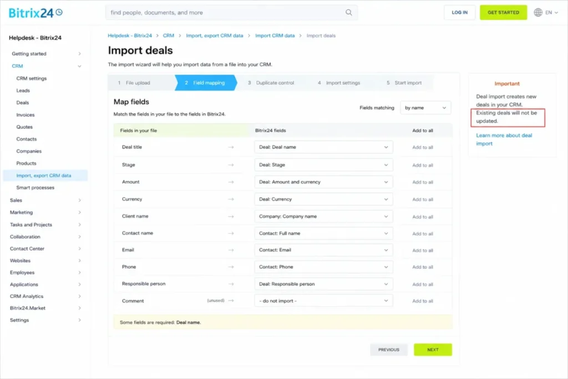Open the Deal: Currency dropdown

tap(323, 199)
